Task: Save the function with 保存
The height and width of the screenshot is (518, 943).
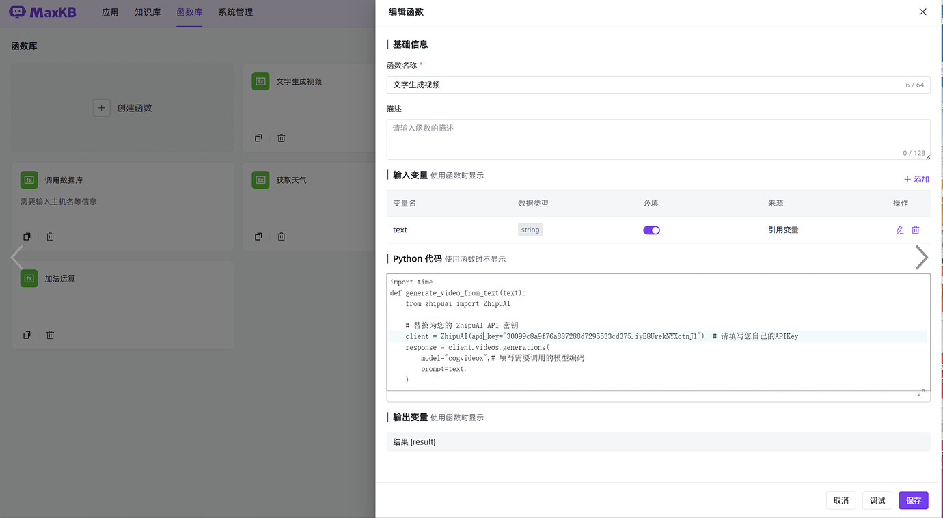Action: coord(913,500)
